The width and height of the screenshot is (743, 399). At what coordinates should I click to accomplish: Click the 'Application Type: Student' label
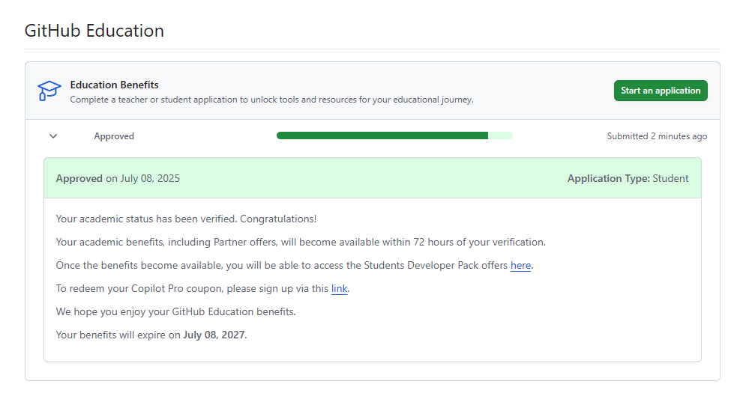pos(628,178)
